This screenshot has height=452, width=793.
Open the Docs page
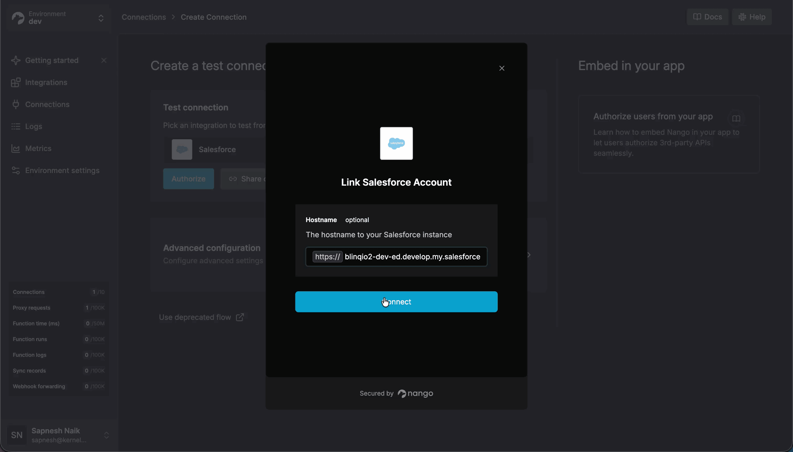(x=707, y=17)
